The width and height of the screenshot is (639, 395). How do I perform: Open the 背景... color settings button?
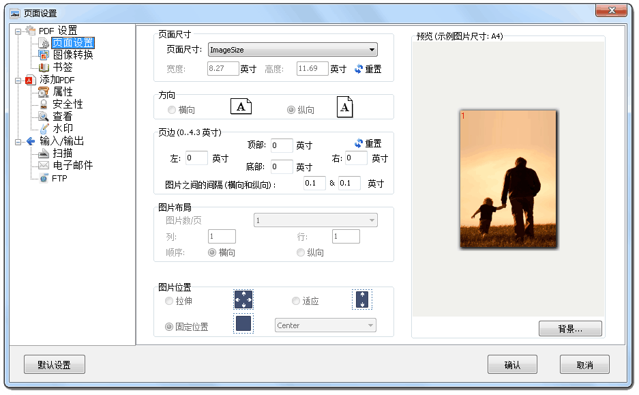(569, 329)
